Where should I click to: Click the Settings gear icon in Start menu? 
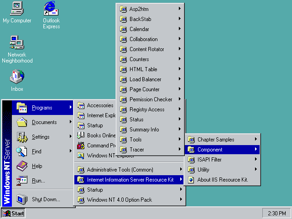(22, 137)
